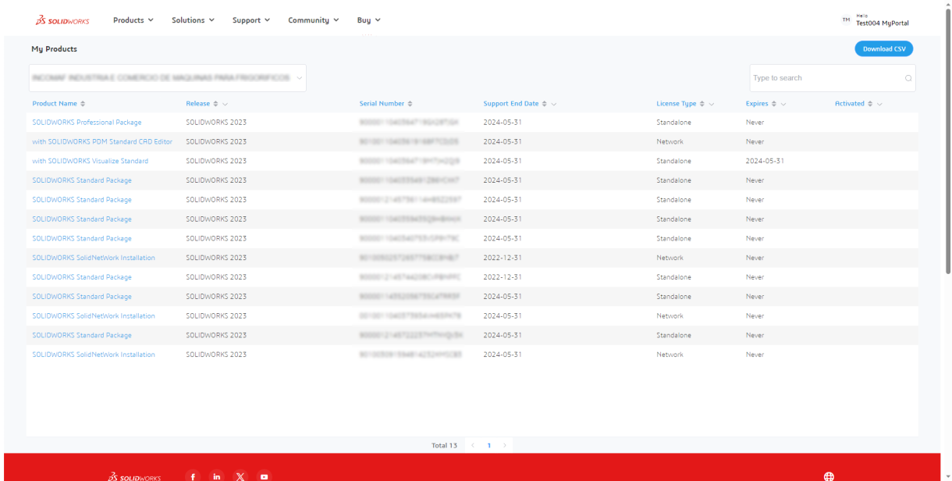This screenshot has width=952, height=481.
Task: Click the 2024-05-31 value in Expires column
Action: pos(765,161)
